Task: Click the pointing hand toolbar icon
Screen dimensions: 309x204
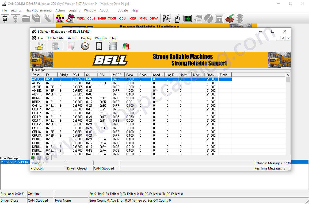Action: [177, 18]
